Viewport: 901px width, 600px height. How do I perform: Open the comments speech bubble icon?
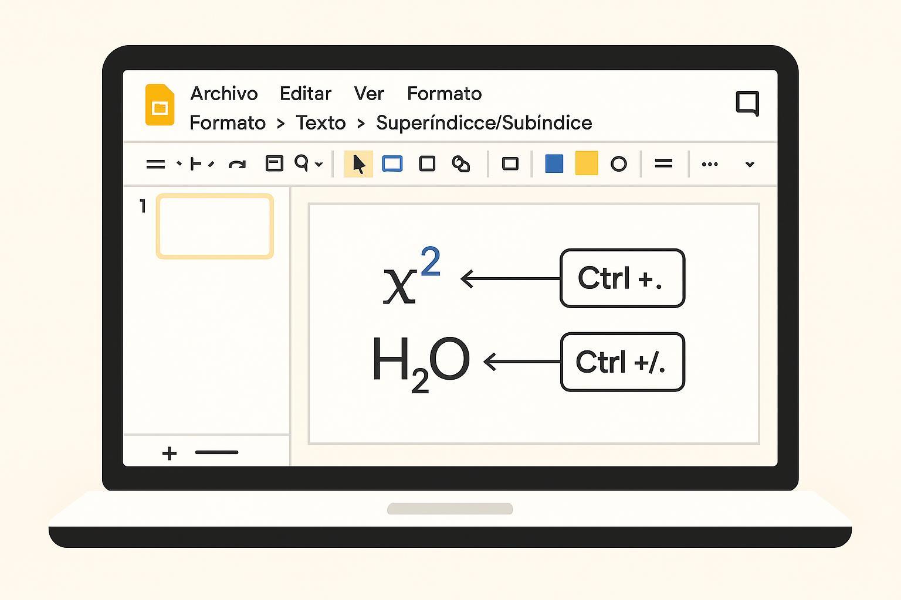coord(747,103)
